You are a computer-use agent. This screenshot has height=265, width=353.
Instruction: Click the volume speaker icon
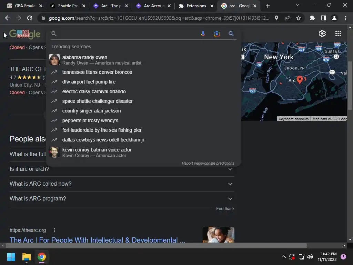[x=310, y=257]
